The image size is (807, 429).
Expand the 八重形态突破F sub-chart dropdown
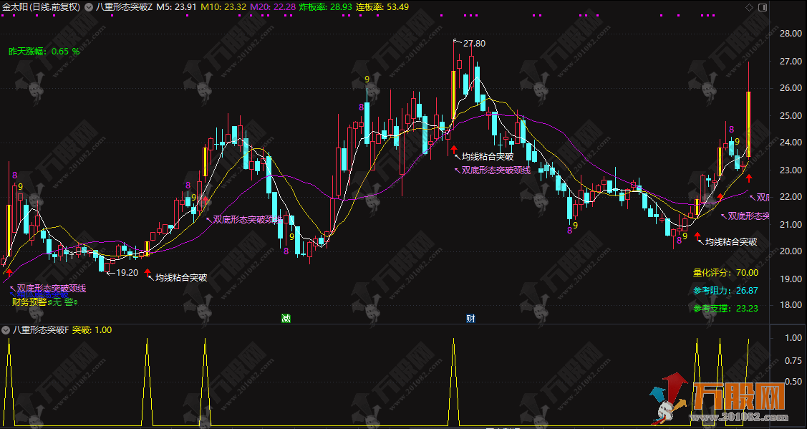(6, 330)
